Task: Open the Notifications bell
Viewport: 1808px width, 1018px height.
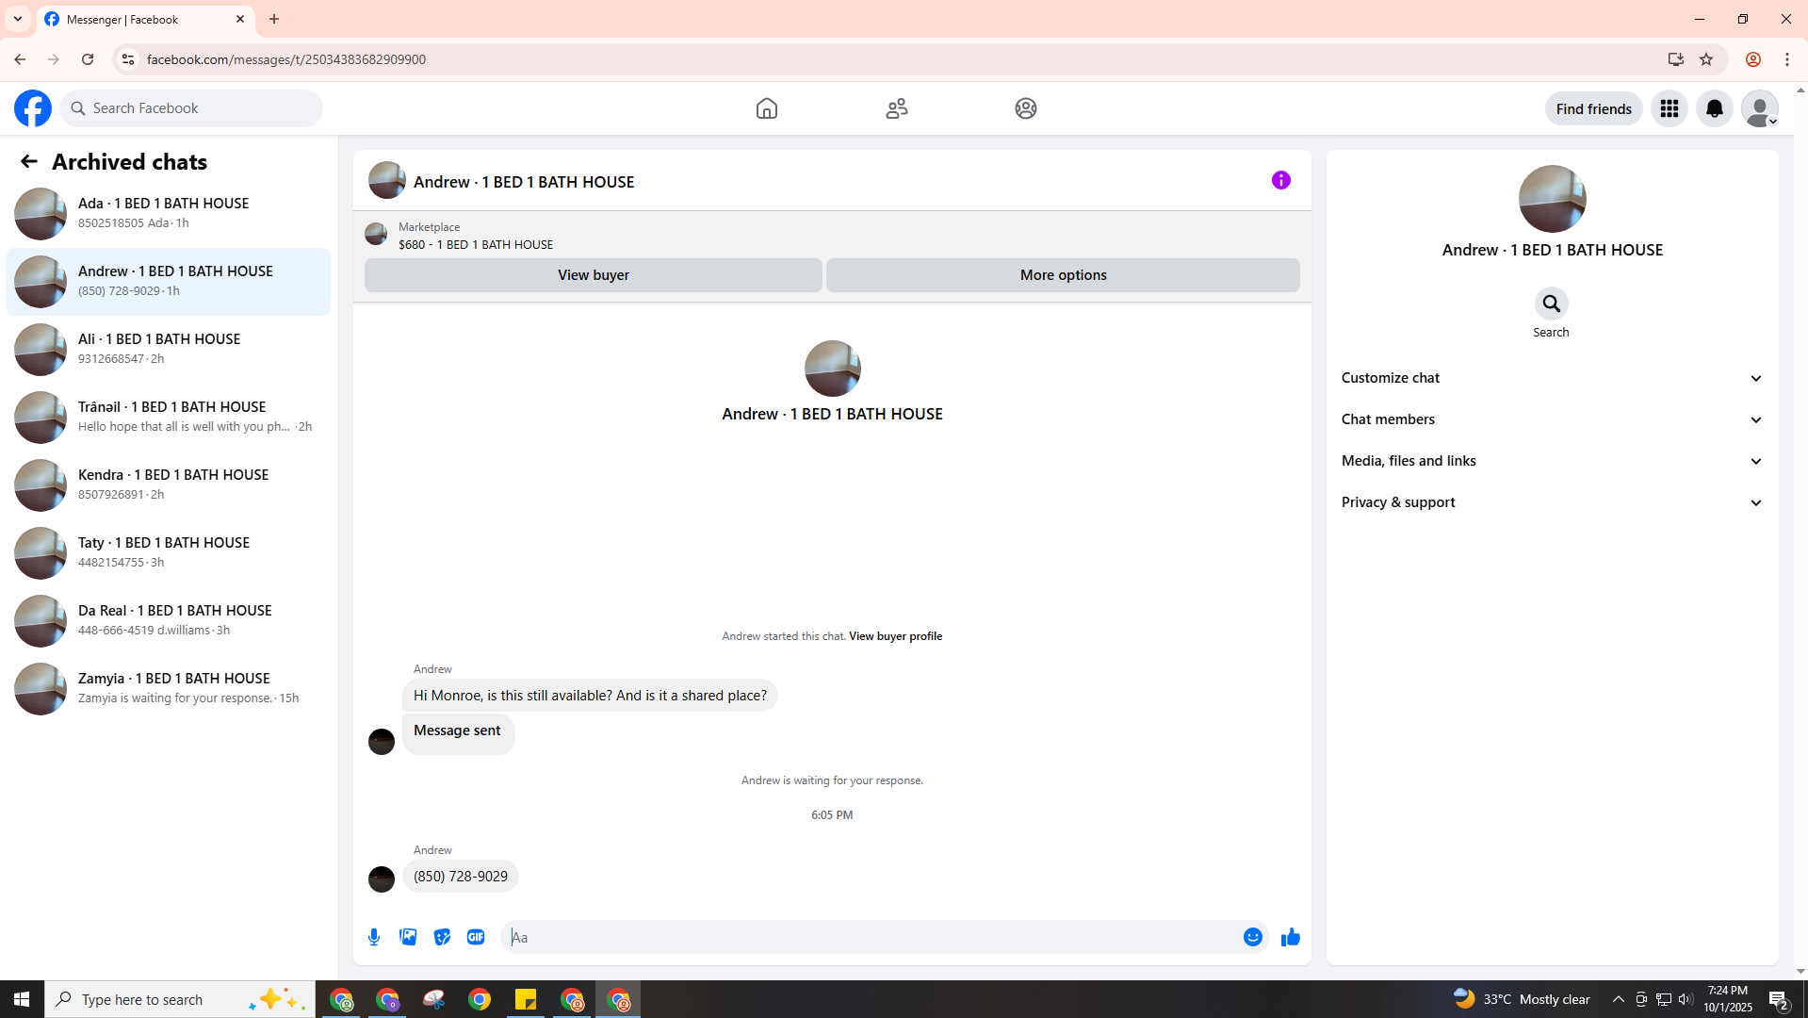Action: pos(1715,108)
